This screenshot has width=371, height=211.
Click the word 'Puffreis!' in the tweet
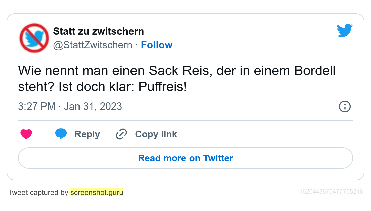[x=163, y=87]
